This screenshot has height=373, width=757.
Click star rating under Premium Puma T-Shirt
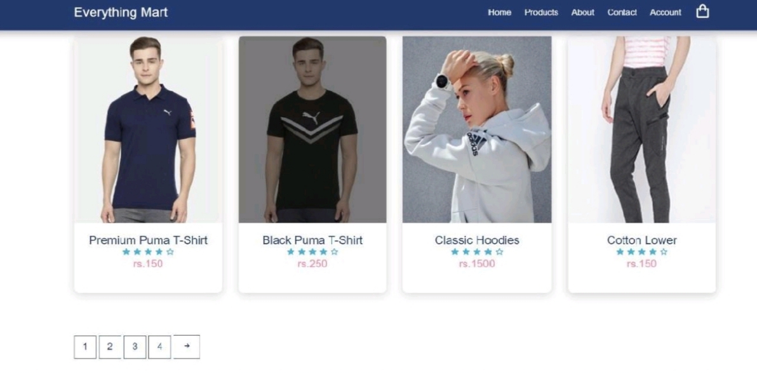point(148,252)
